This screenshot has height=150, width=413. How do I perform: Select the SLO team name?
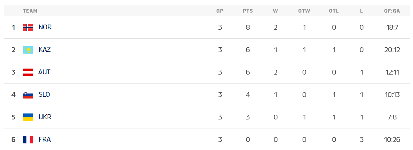tap(44, 95)
